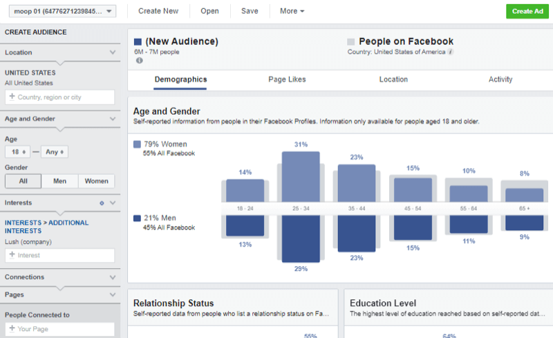The width and height of the screenshot is (553, 338).
Task: Click the women 18 - 24 bar at 14%
Action: (x=245, y=191)
